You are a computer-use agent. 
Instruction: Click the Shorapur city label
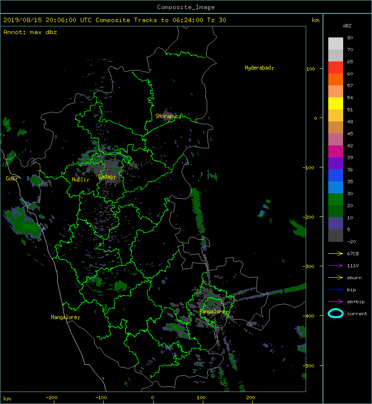167,116
